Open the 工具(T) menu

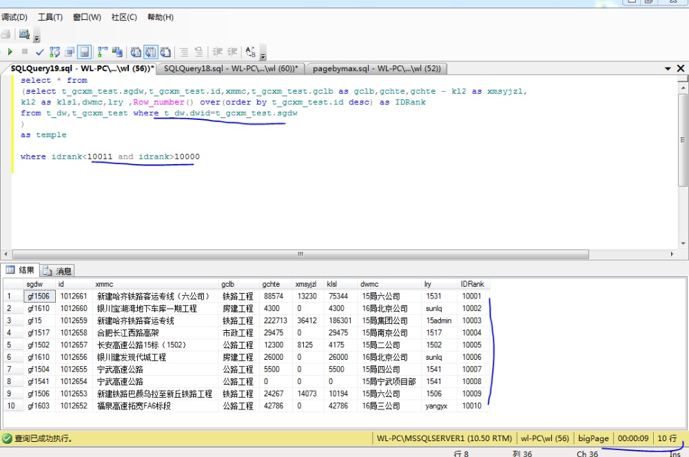50,17
